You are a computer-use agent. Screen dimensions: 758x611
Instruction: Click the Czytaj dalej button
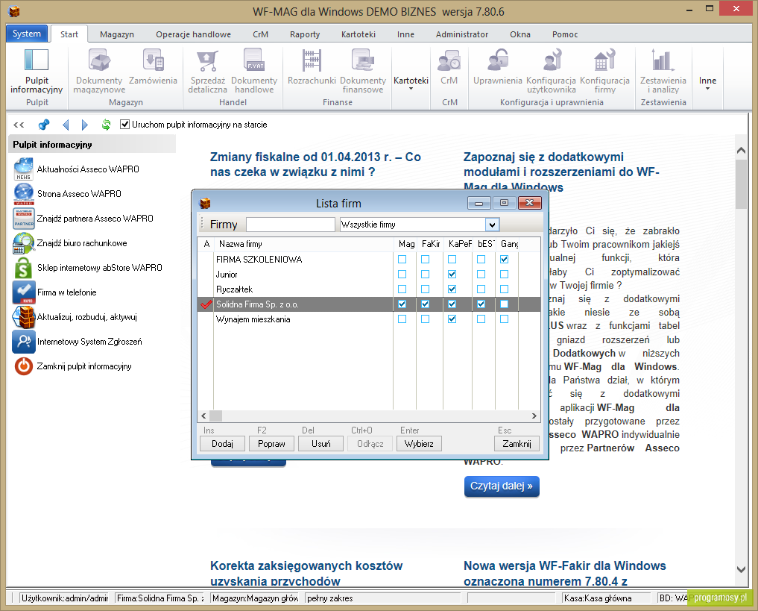(x=502, y=486)
